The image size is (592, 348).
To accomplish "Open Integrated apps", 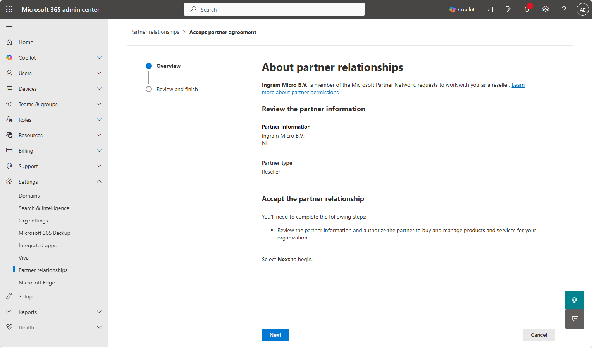I will (x=38, y=245).
